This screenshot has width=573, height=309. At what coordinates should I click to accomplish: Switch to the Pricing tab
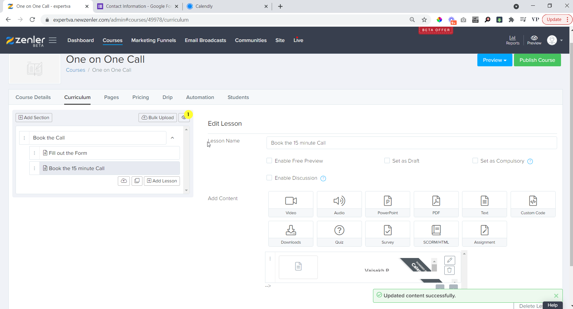coord(140,97)
